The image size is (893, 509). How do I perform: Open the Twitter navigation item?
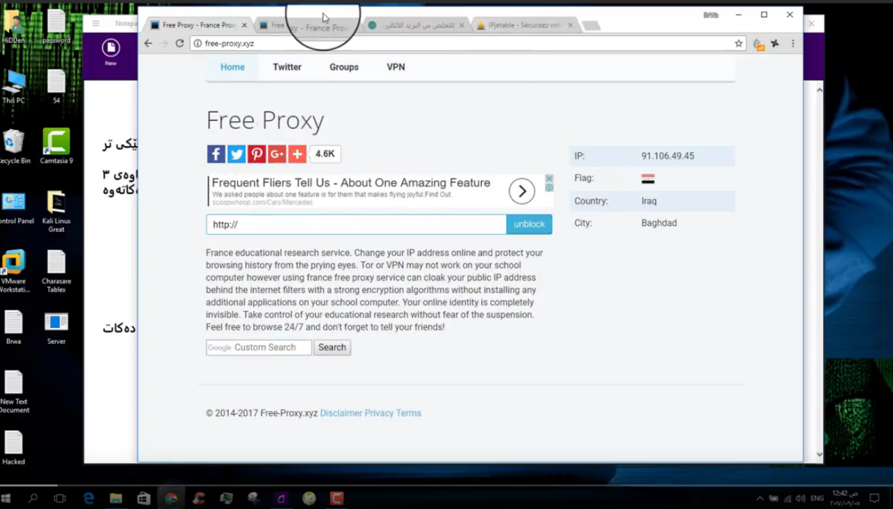tap(287, 67)
